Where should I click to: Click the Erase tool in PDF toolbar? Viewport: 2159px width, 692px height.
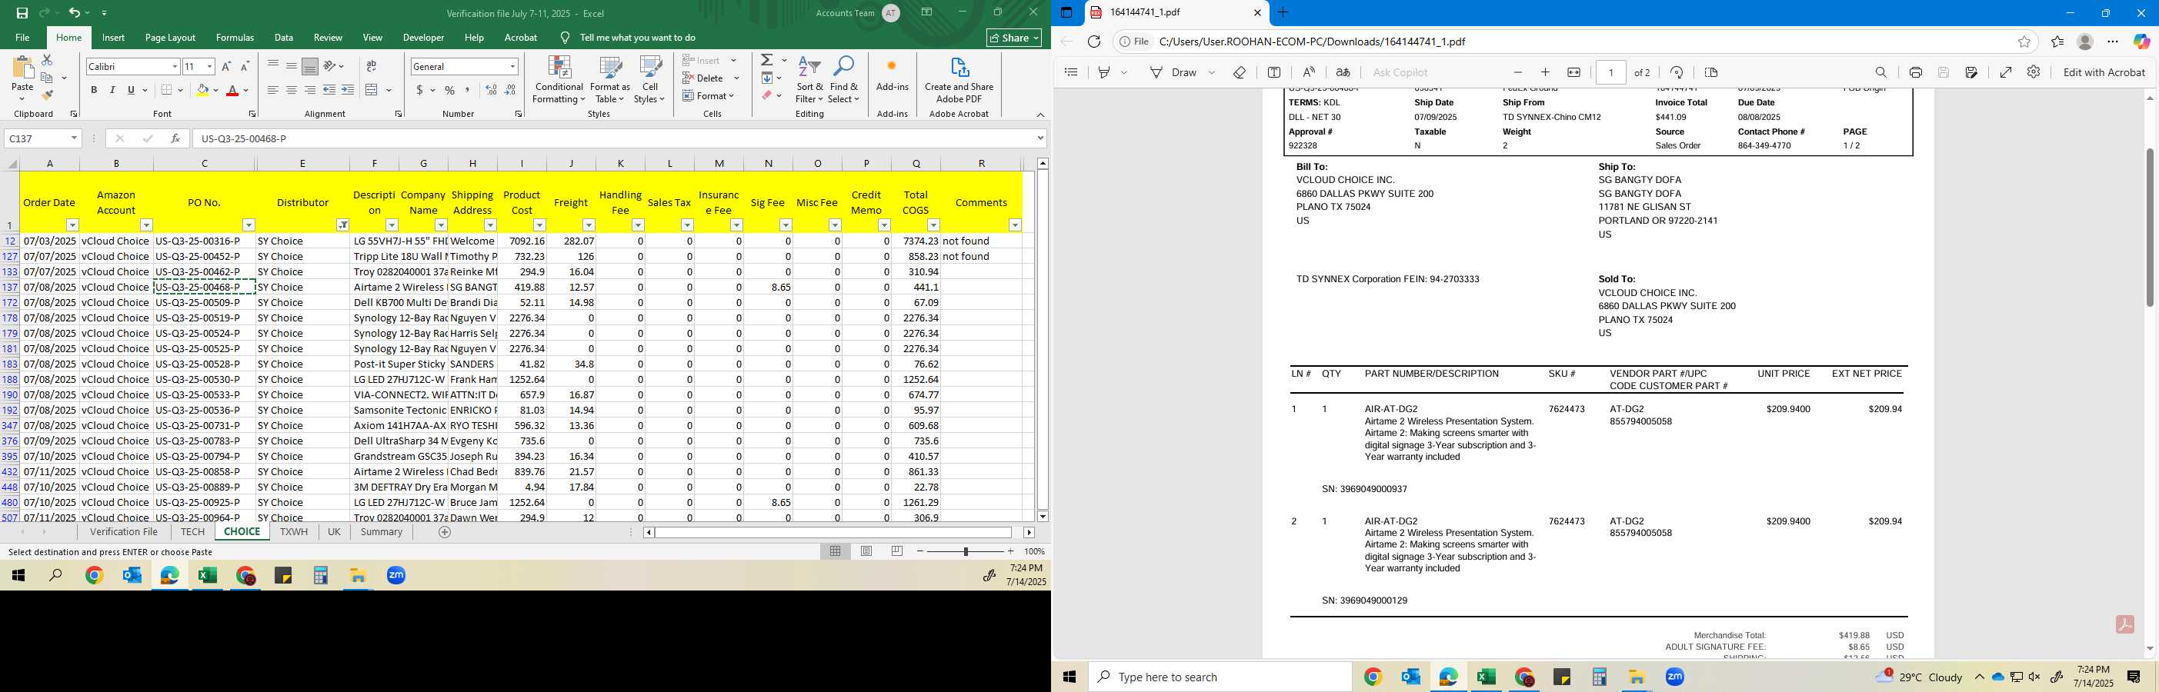pyautogui.click(x=1240, y=72)
